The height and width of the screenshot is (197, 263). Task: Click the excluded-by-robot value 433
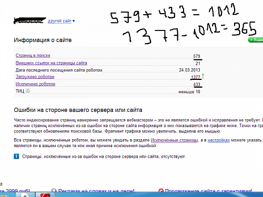197,85
